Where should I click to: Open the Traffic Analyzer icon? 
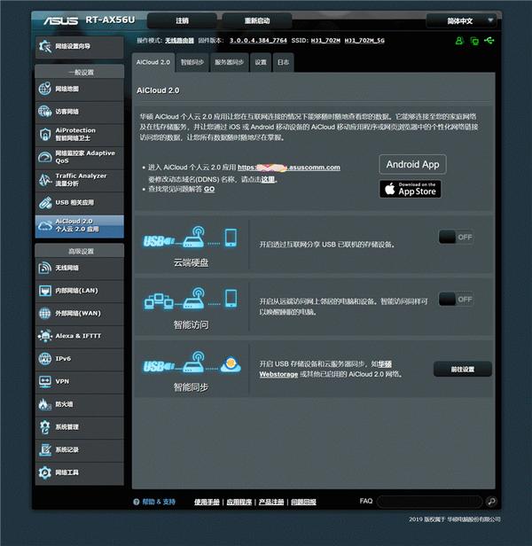click(45, 180)
